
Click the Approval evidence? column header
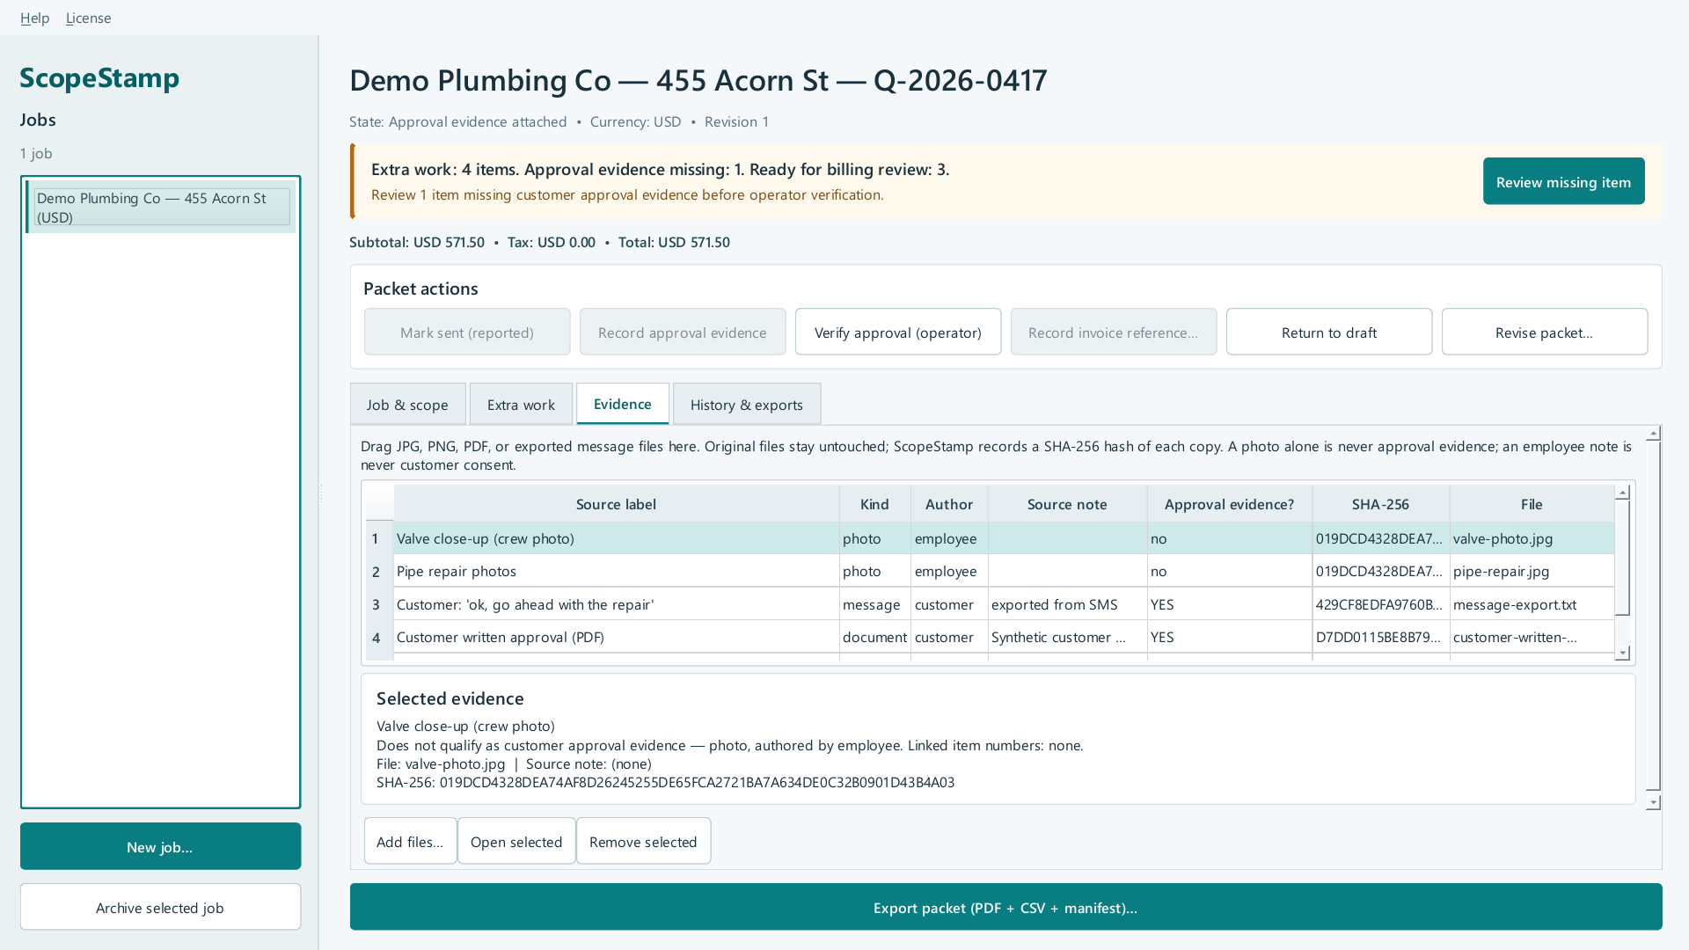point(1229,504)
